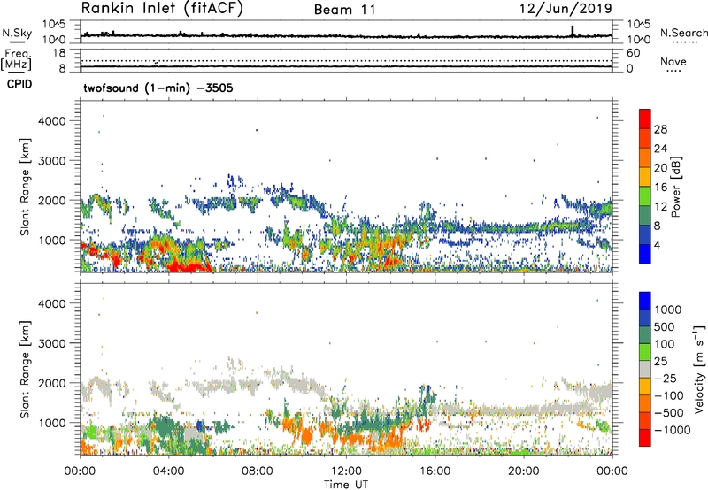The image size is (708, 490).
Task: Click the 'CPID' label
Action: (x=19, y=84)
